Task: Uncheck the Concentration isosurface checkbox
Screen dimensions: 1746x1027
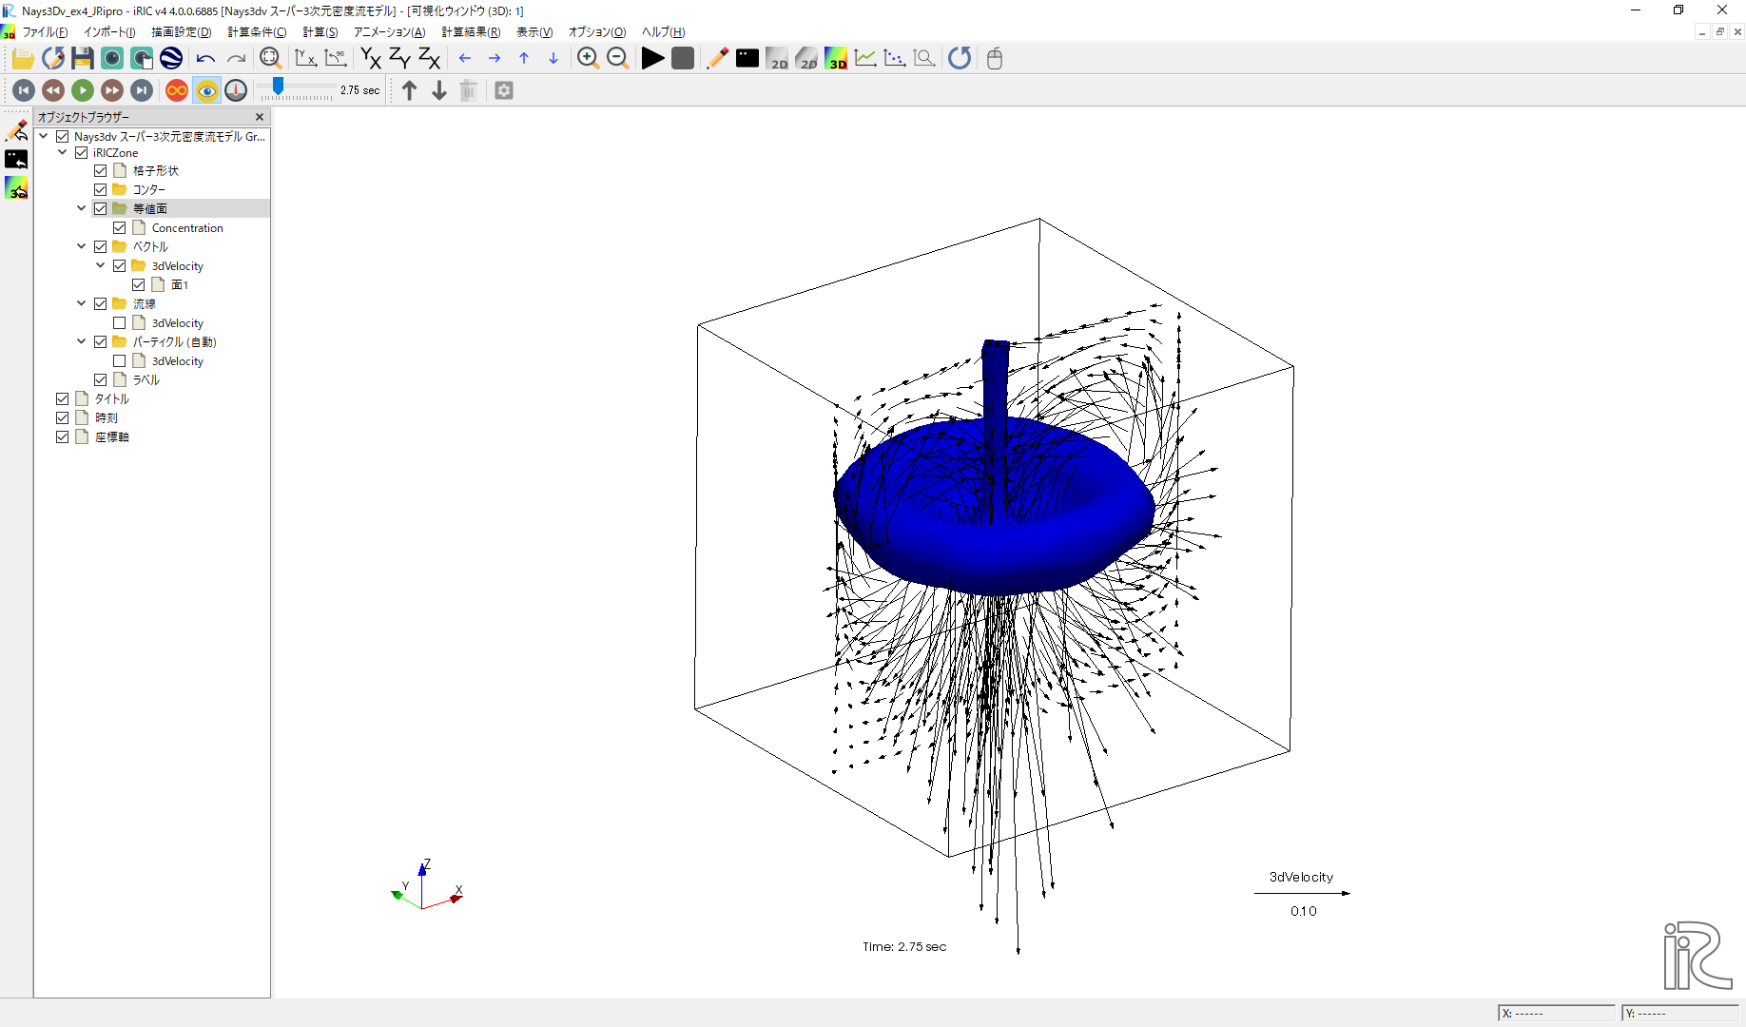Action: [120, 228]
